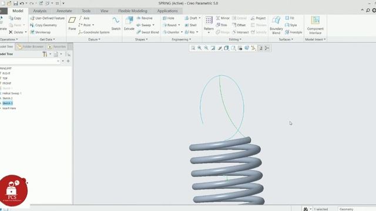This screenshot has width=376, height=211.
Task: Choose the Revolve tool
Action: coord(145,18)
